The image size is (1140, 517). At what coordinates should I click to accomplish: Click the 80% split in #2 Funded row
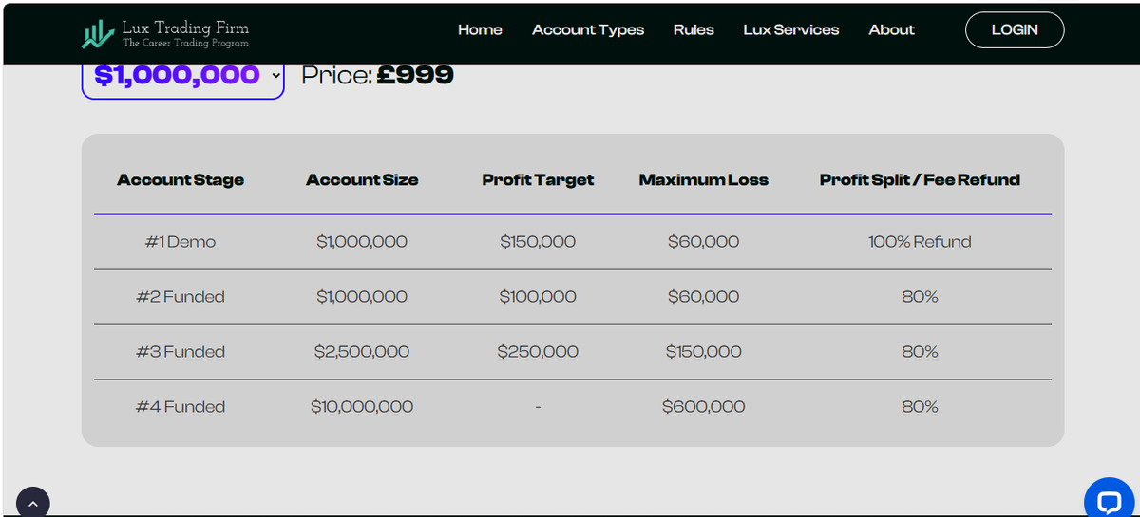920,297
